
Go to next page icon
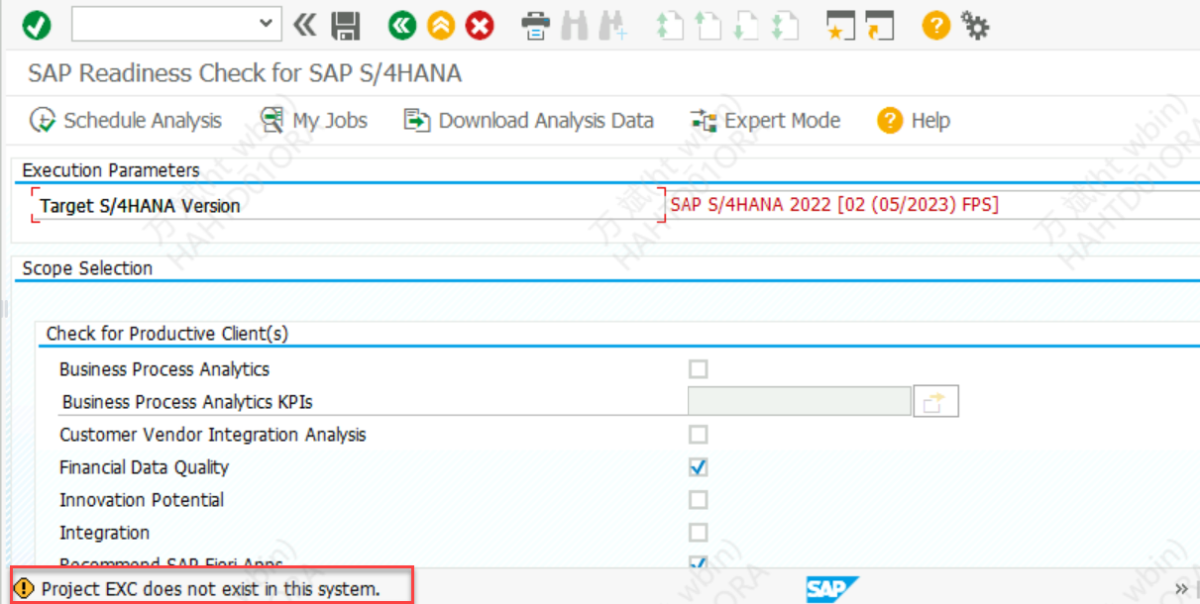(745, 25)
